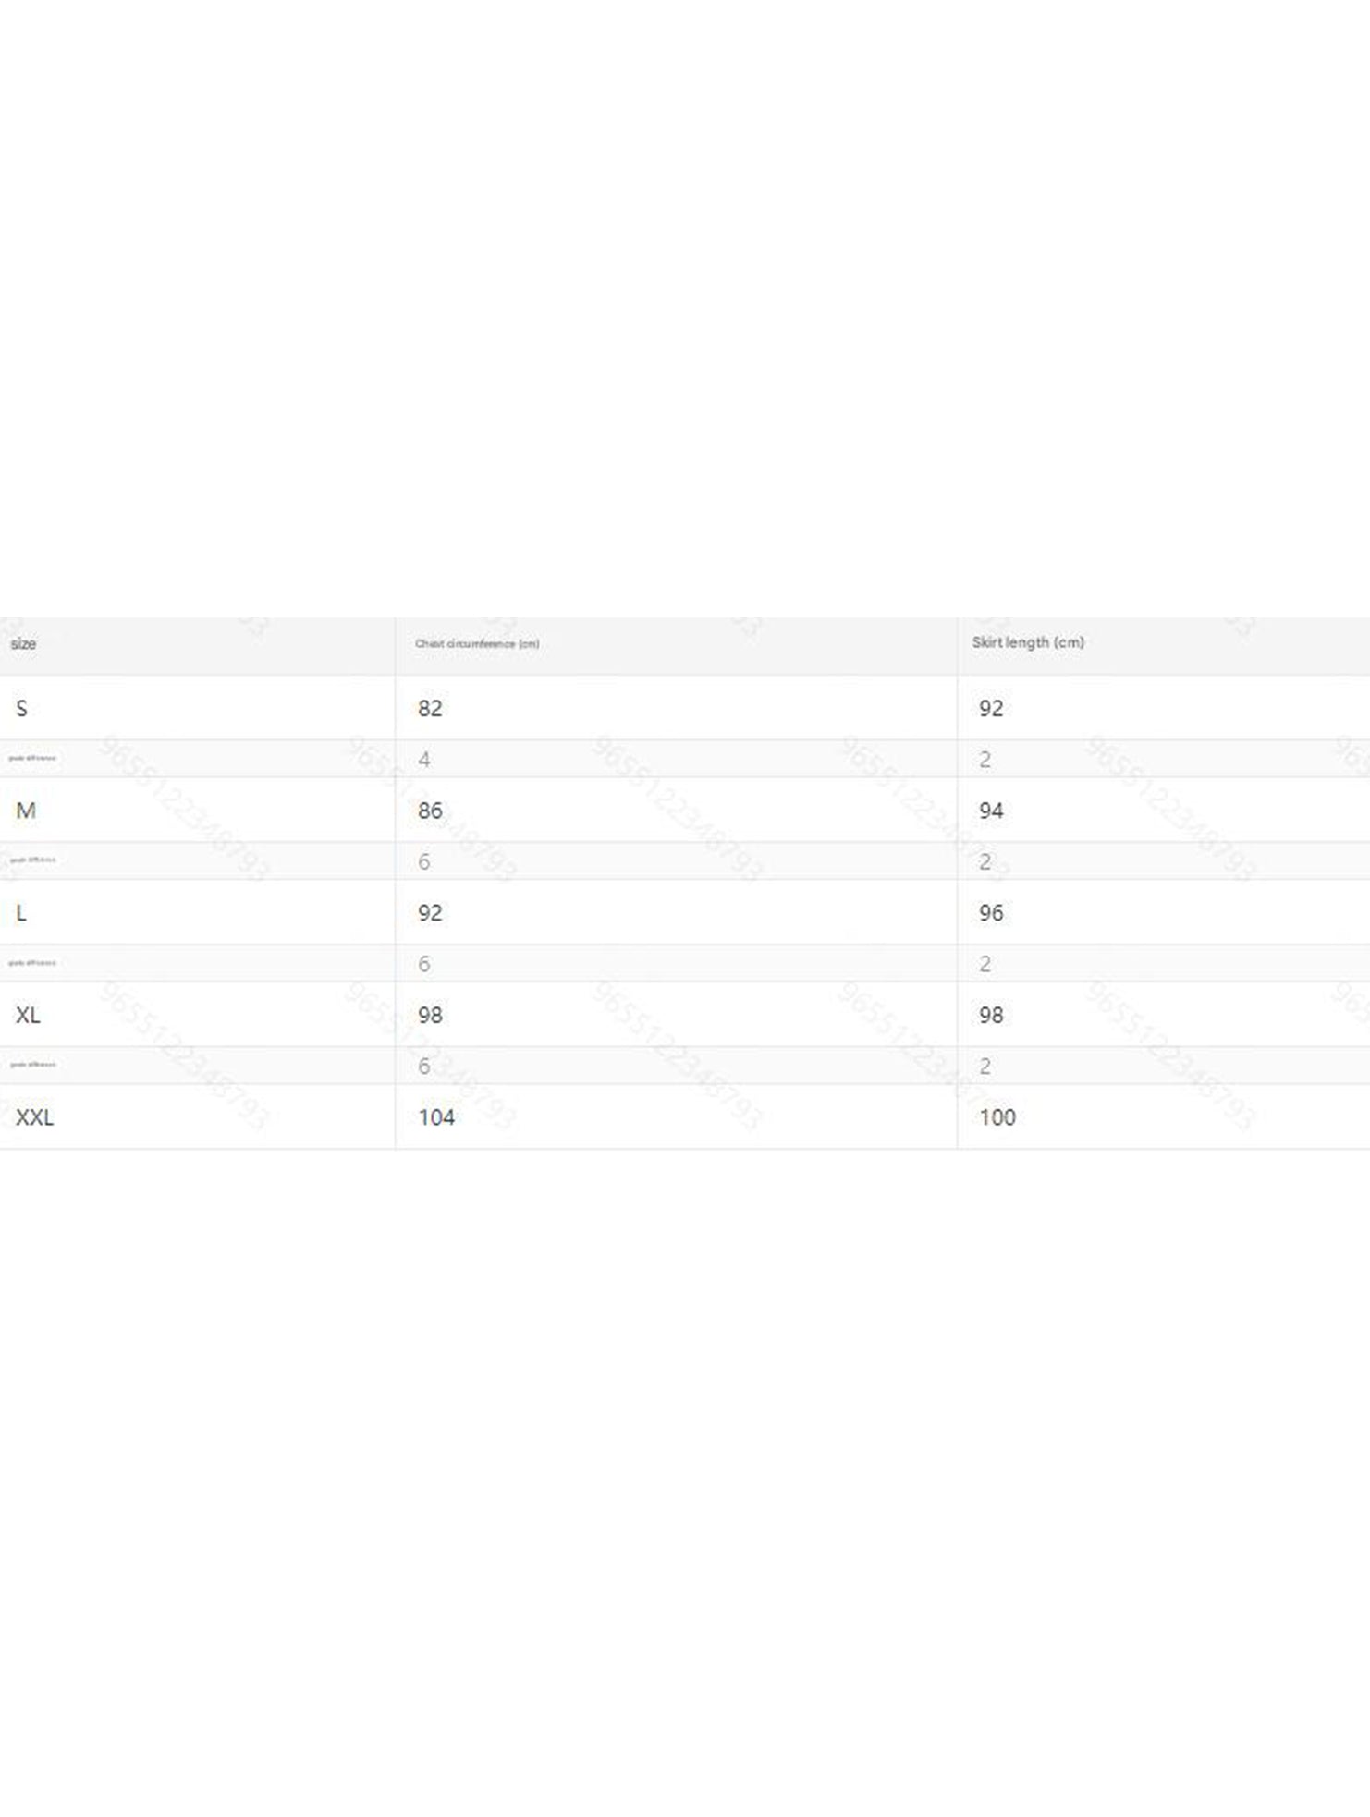Screen dimensions: 1370x1817
Task: Click chest circumference value 104 for XXL
Action: [x=436, y=1117]
